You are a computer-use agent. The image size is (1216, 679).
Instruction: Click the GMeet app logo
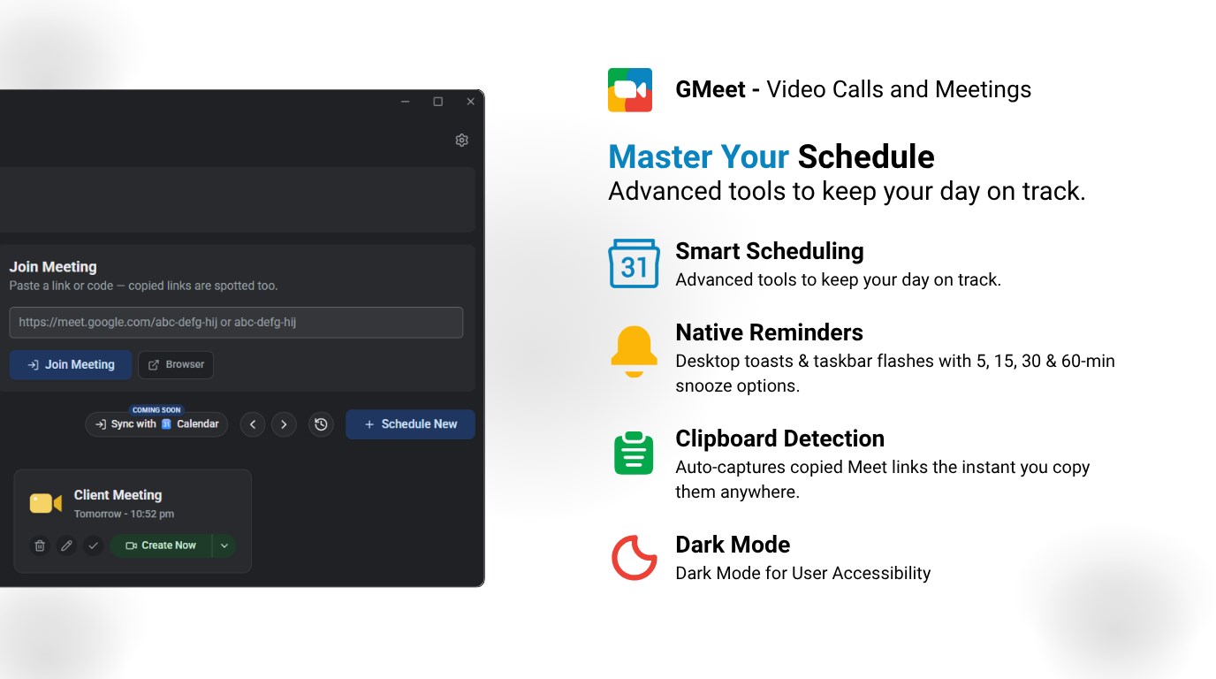point(630,90)
